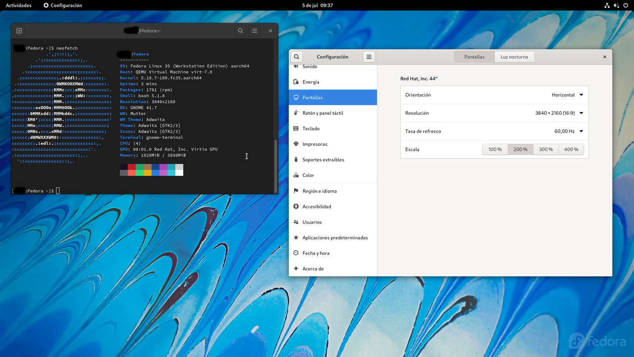The height and width of the screenshot is (357, 634).
Task: Click the network icon in top bar
Action: pyautogui.click(x=607, y=5)
